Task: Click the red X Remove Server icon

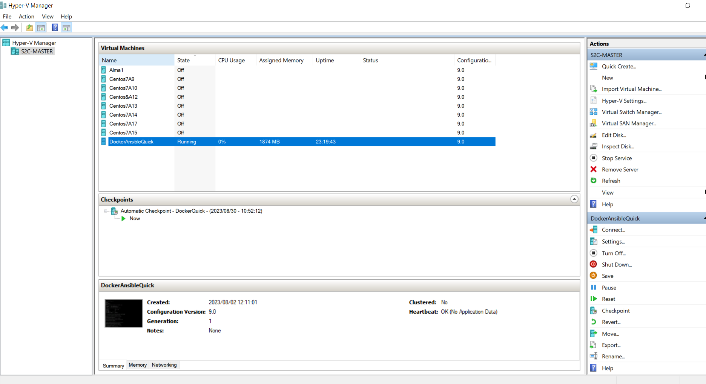Action: tap(594, 169)
